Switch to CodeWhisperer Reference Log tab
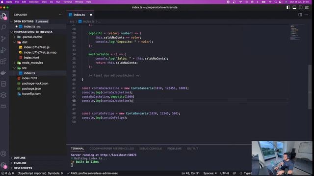 [x=111, y=149]
